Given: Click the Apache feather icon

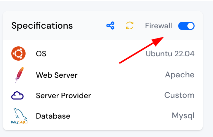Looking at the screenshot, I should pyautogui.click(x=19, y=75).
